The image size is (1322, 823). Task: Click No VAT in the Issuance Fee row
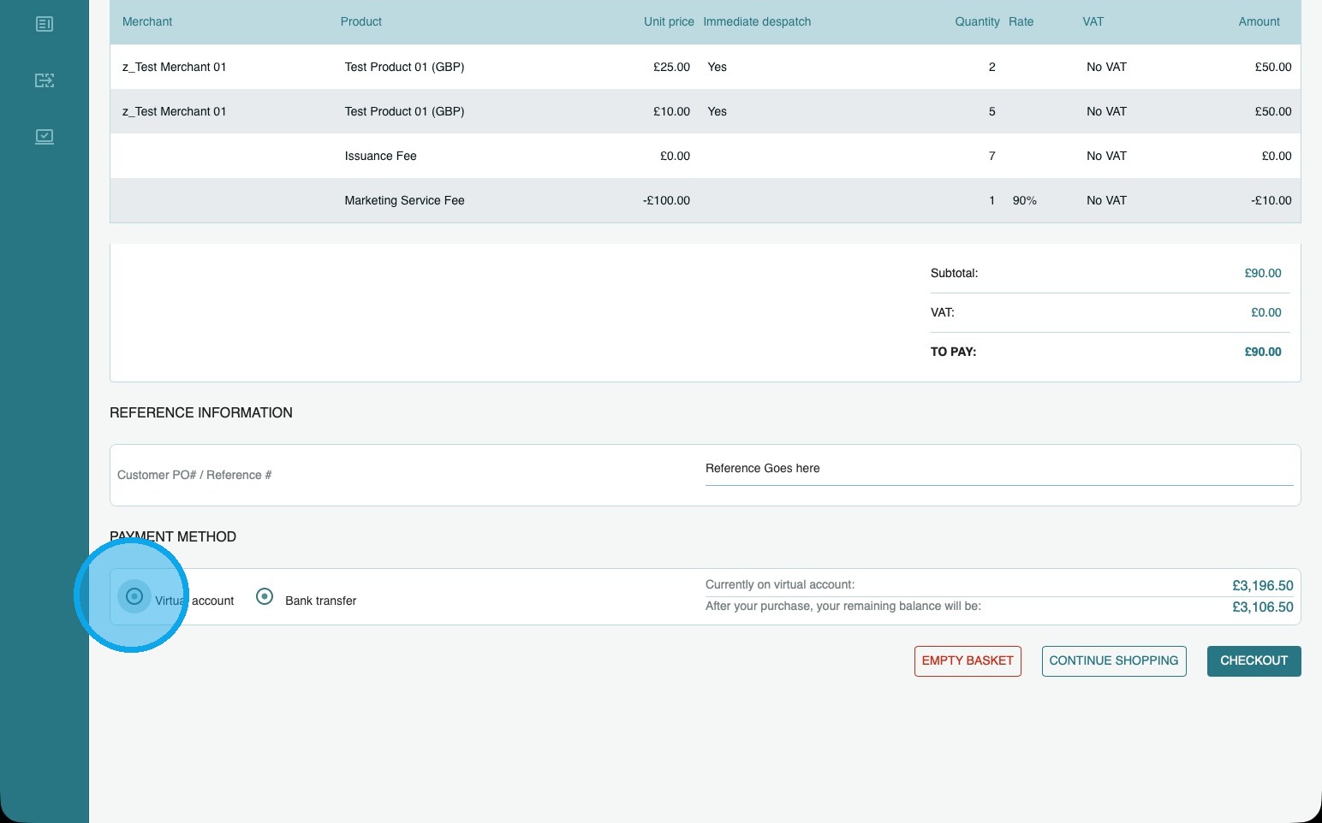(1106, 156)
